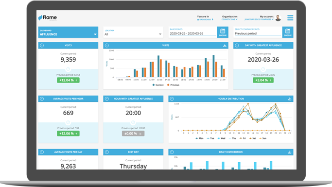Click info icon on Average Visits Per Hour
The image size is (332, 187).
point(42,99)
